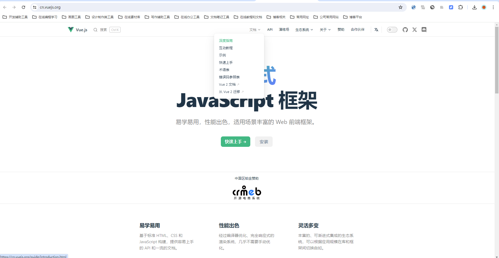Viewport: 499px width, 258px height.
Task: Expand the 文档 docs dropdown
Action: pos(255,30)
